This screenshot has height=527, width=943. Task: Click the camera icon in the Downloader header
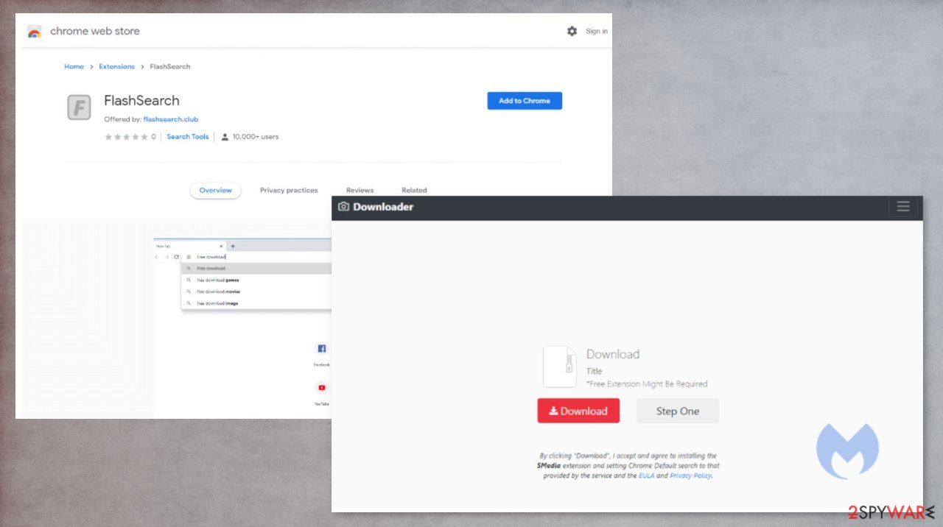[343, 207]
